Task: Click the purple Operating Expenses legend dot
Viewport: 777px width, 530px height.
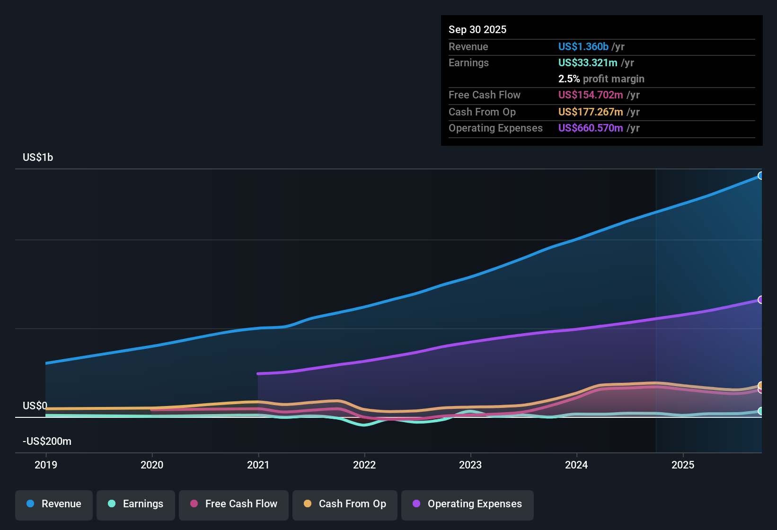Action: click(417, 504)
